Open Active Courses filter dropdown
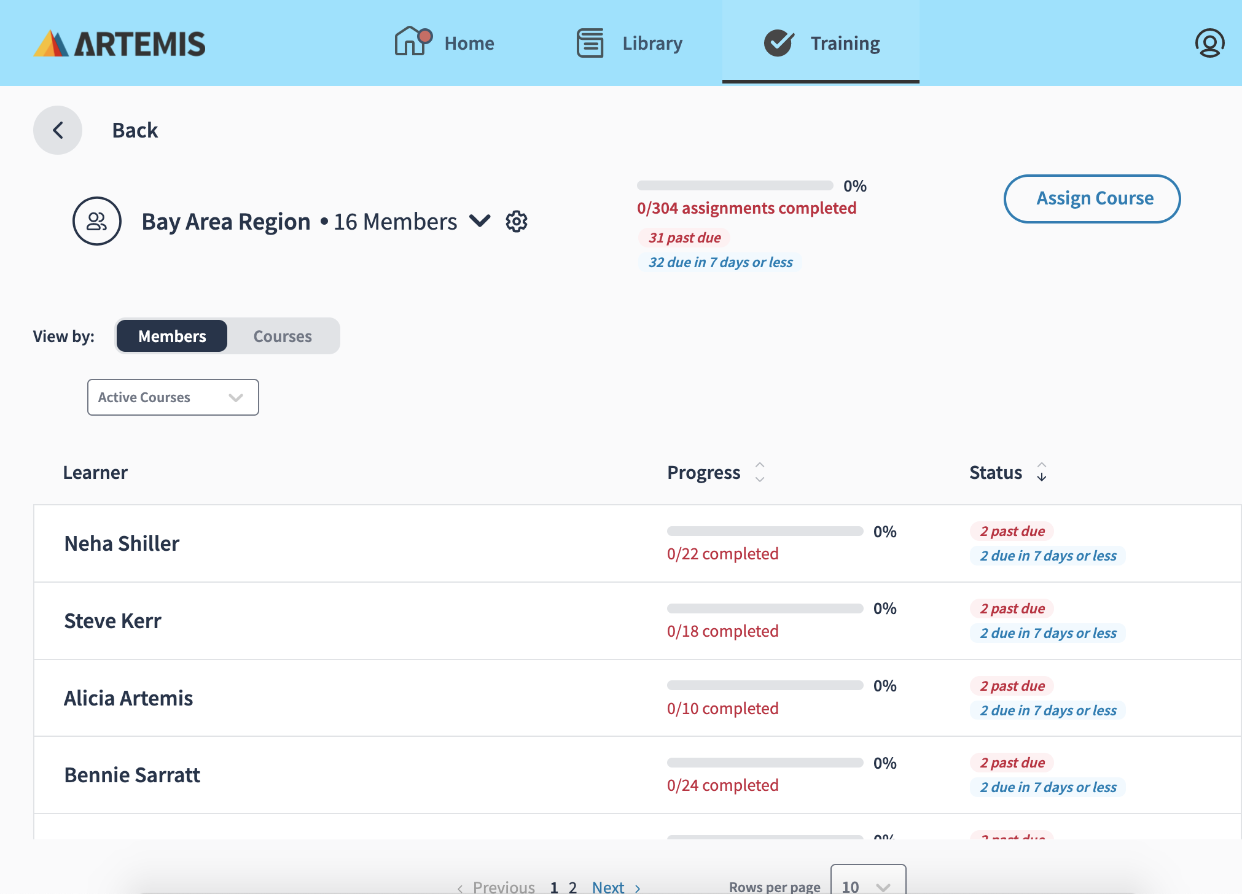Image resolution: width=1242 pixels, height=894 pixels. pyautogui.click(x=173, y=397)
